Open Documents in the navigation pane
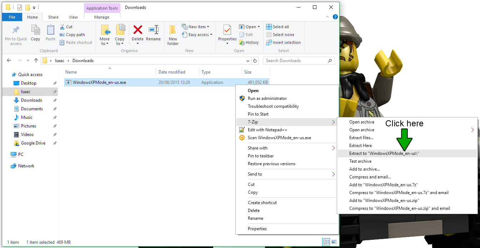This screenshot has width=480, height=248. tap(32, 109)
